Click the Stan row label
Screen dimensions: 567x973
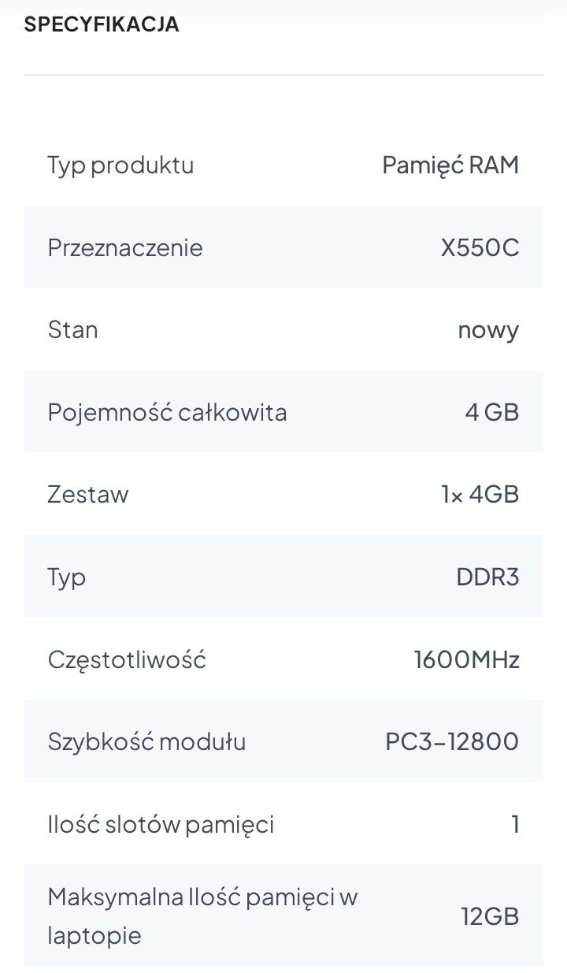[73, 329]
